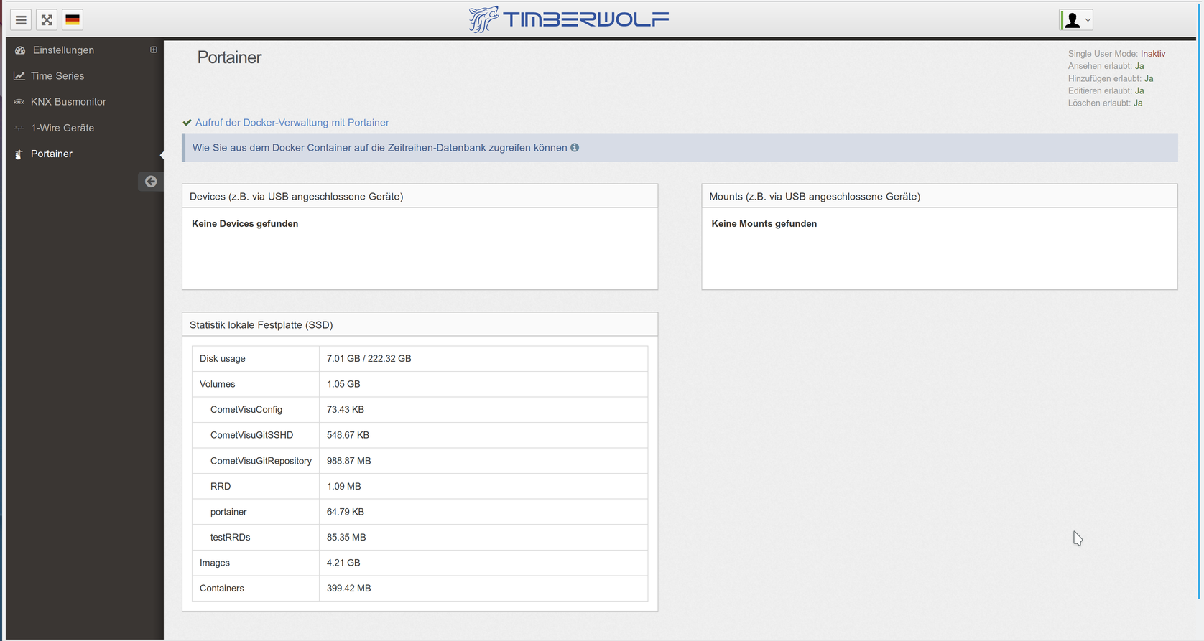
Task: Click the Images value 4.21 GB
Action: coord(343,563)
